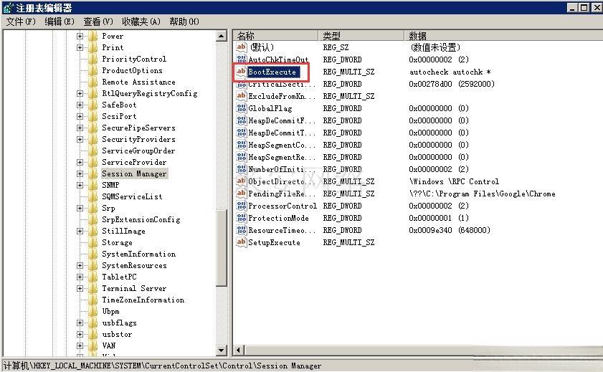Select the AutoChkTimeOut DWORD icon
This screenshot has height=372, width=603.
(x=242, y=59)
